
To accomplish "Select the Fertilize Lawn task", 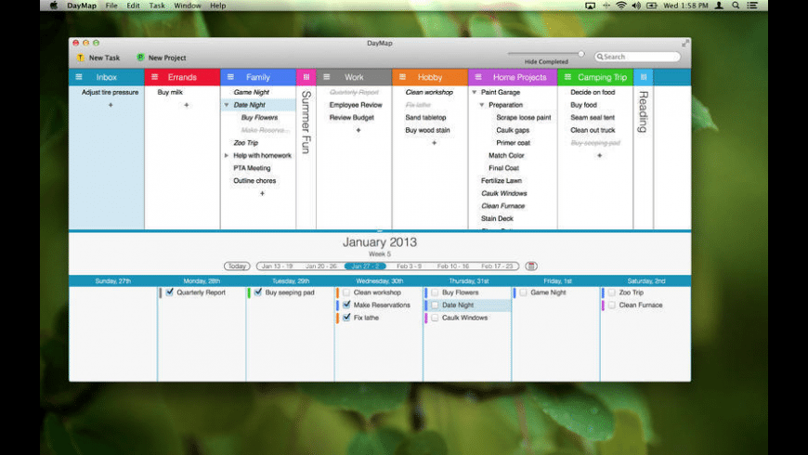I will 502,181.
